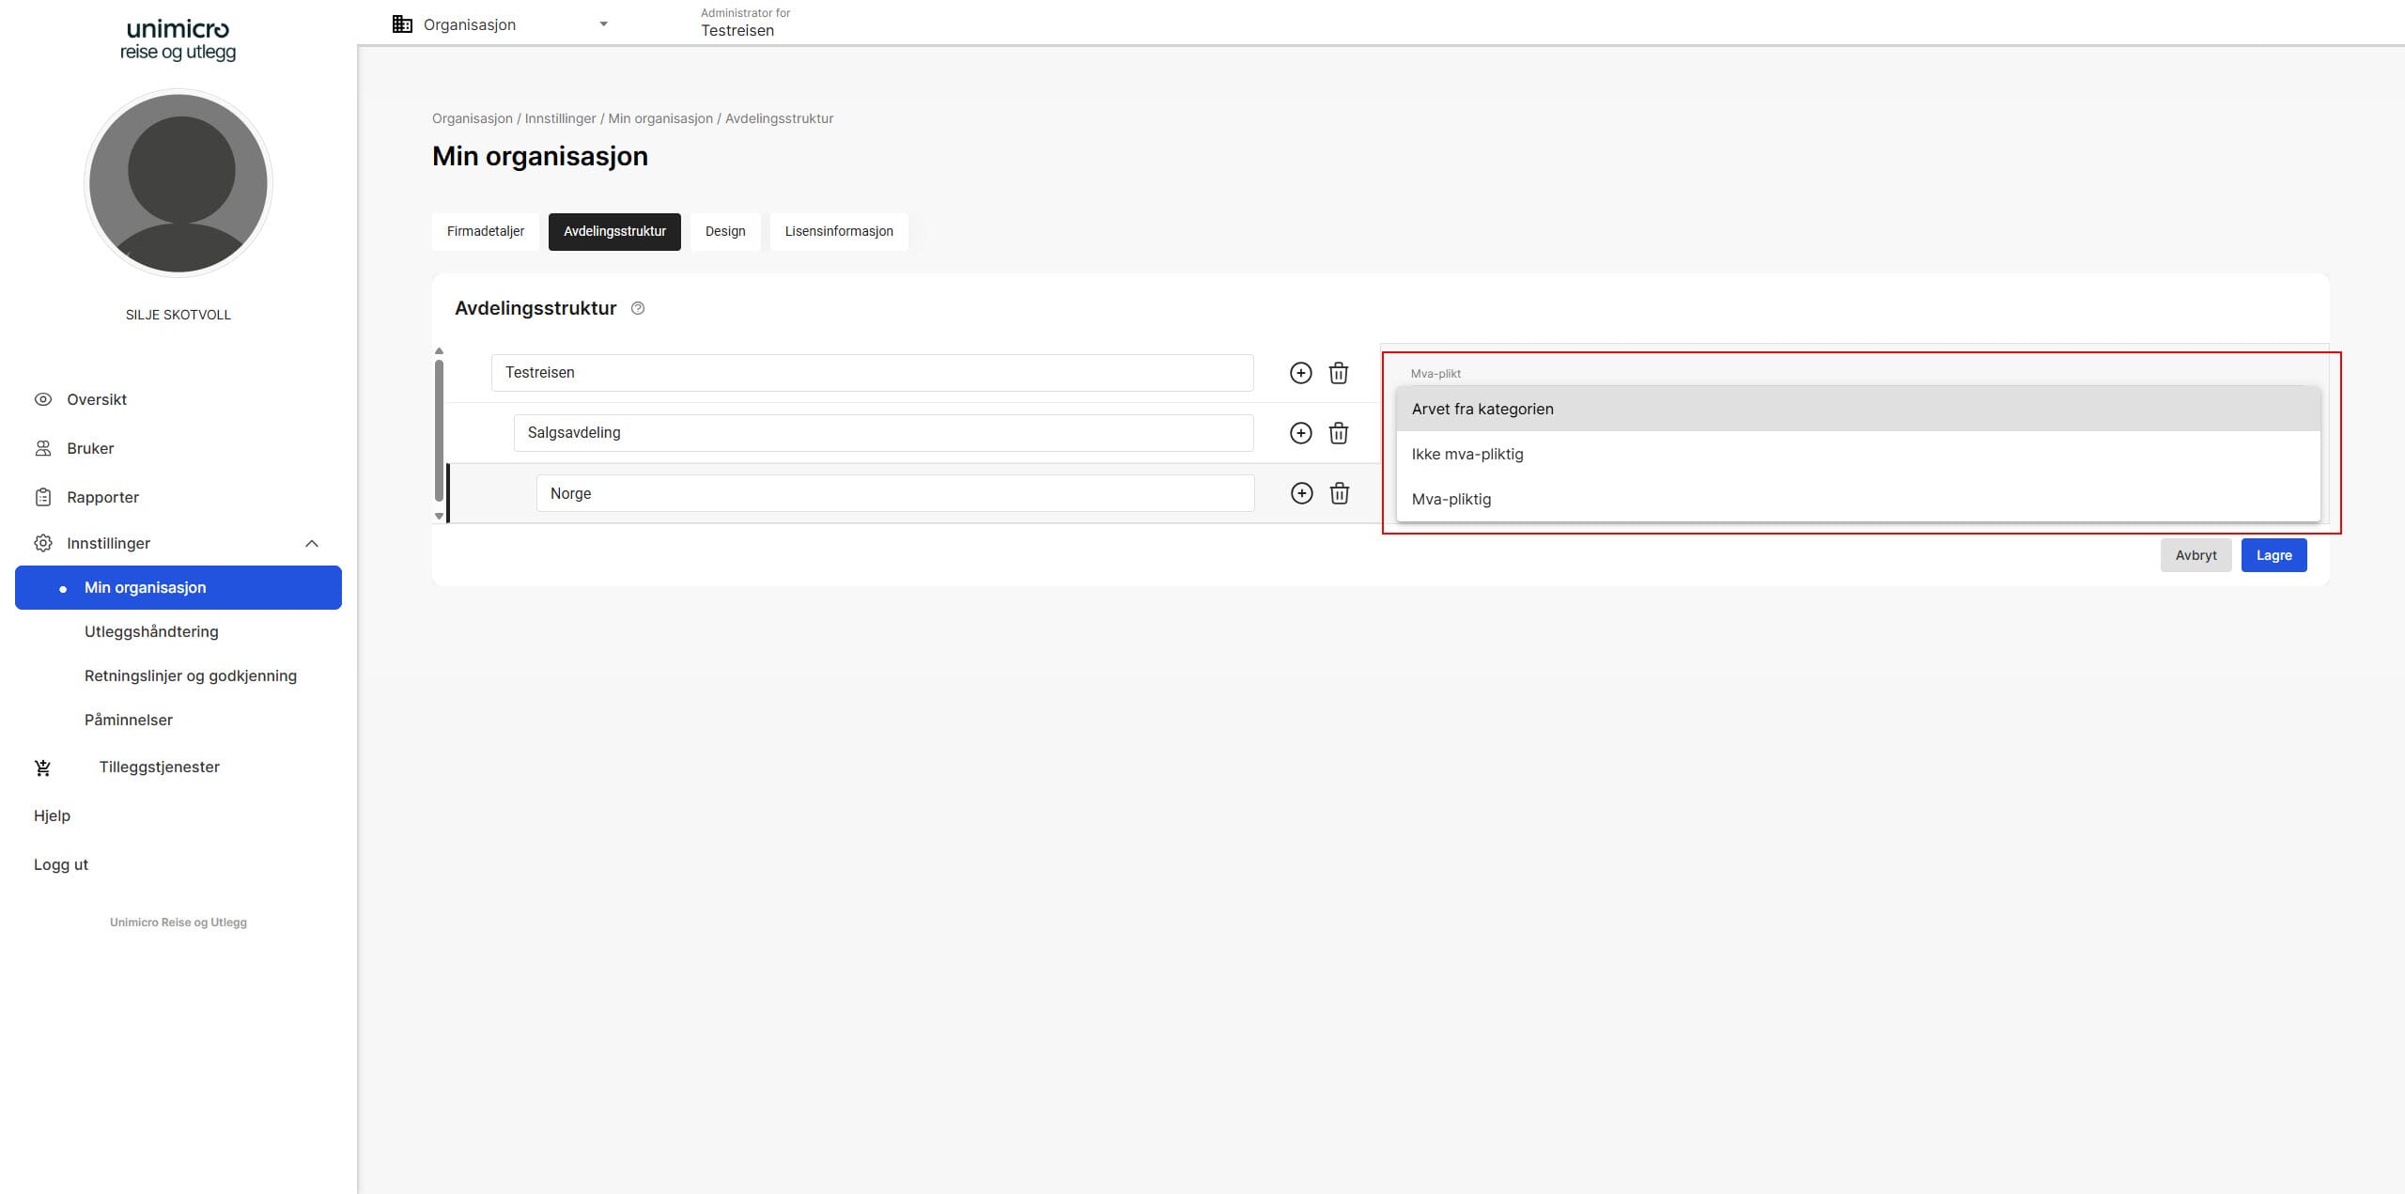Remove Norge using its trash icon
Image resolution: width=2405 pixels, height=1194 pixels.
coord(1340,493)
